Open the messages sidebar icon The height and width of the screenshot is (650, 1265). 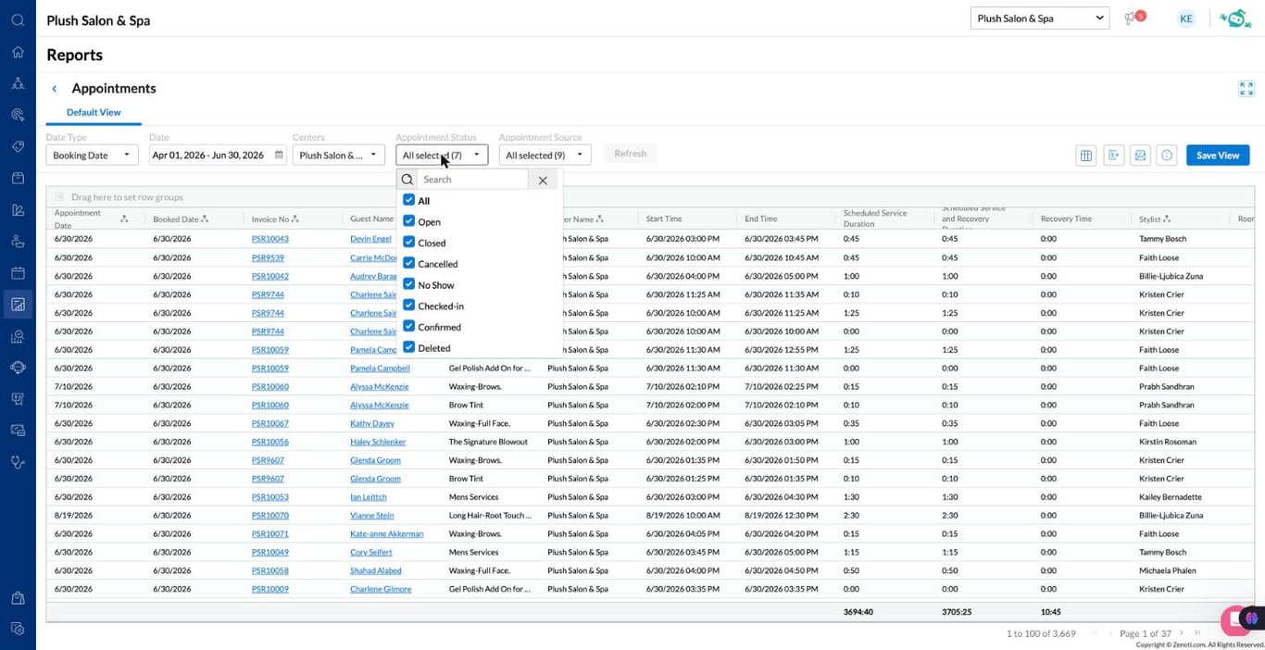click(x=18, y=431)
